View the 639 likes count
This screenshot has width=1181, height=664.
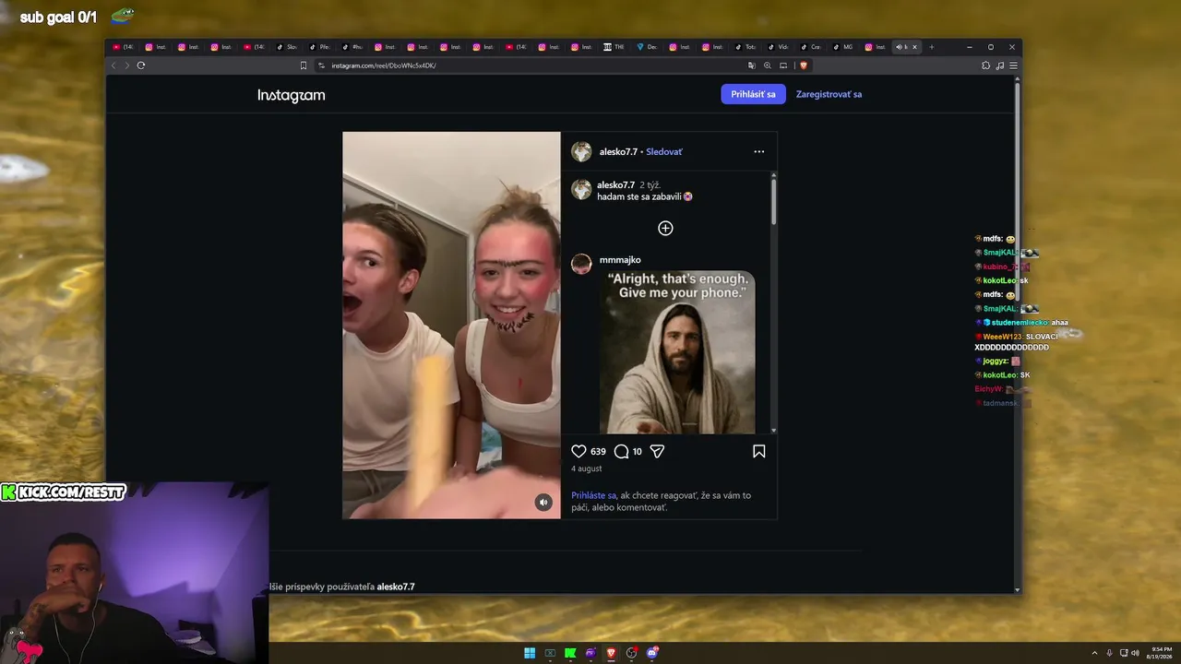(598, 452)
